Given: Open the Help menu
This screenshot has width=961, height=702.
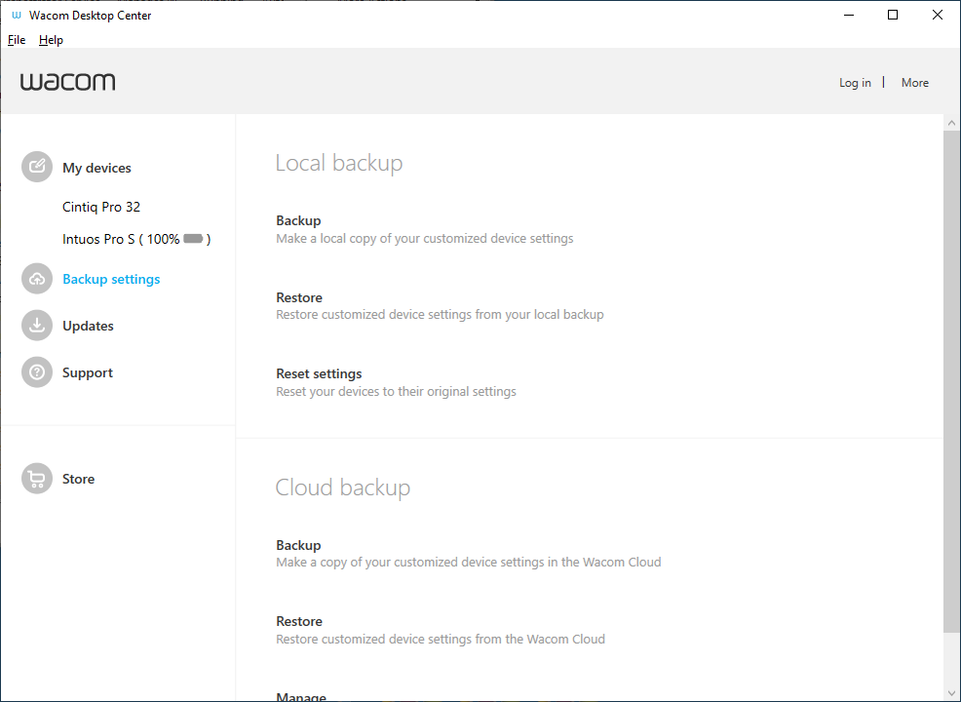Looking at the screenshot, I should pos(51,40).
